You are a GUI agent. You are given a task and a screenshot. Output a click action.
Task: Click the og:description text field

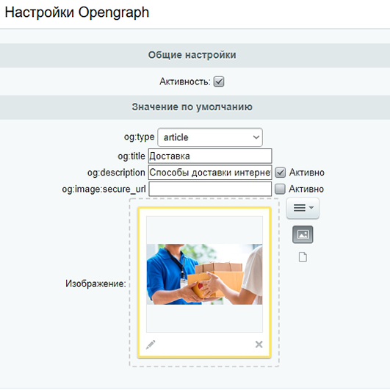[210, 173]
